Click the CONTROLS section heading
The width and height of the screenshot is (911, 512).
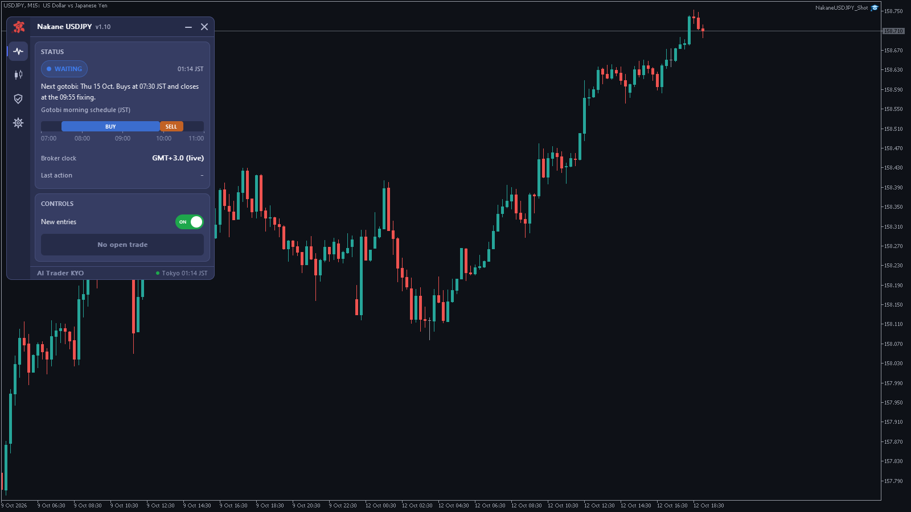point(57,204)
